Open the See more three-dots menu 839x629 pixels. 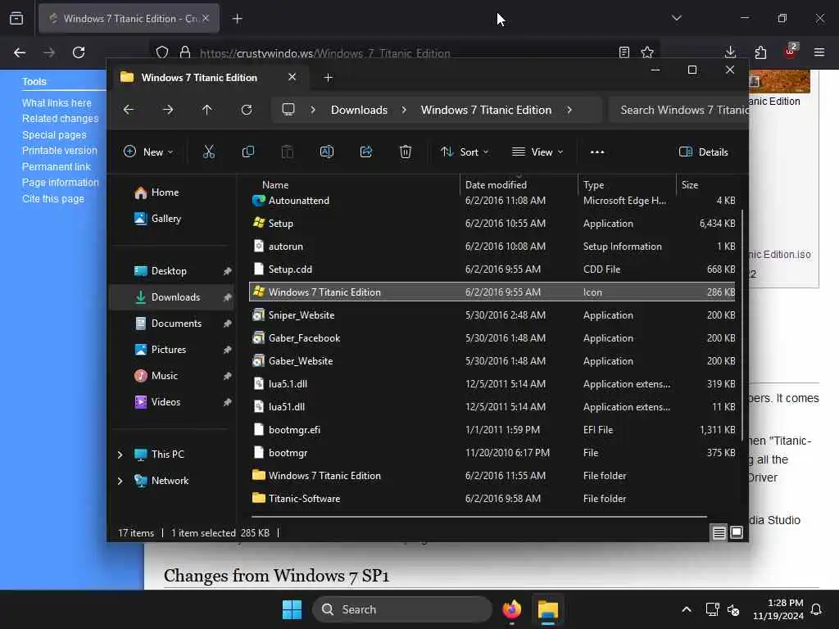[597, 152]
